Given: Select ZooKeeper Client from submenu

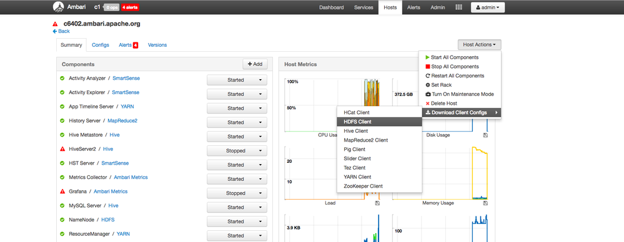Looking at the screenshot, I should [379, 186].
